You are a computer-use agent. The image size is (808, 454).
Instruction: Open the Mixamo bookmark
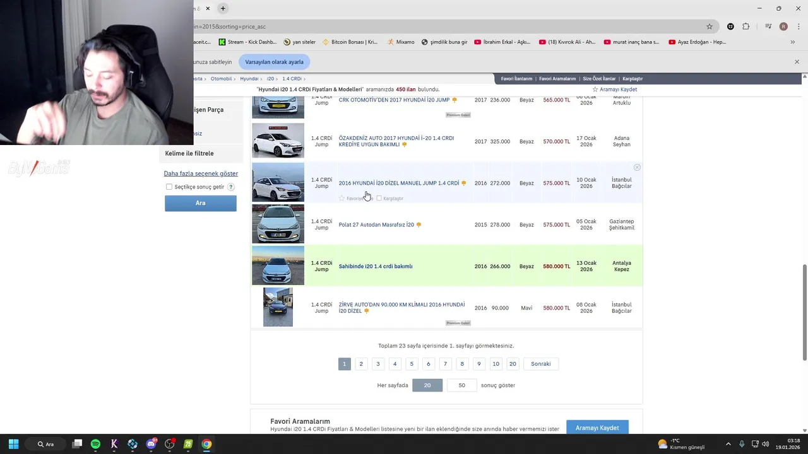[401, 42]
